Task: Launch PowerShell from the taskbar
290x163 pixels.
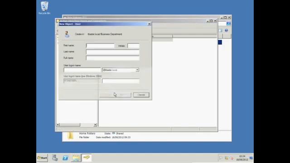Action: [65, 158]
